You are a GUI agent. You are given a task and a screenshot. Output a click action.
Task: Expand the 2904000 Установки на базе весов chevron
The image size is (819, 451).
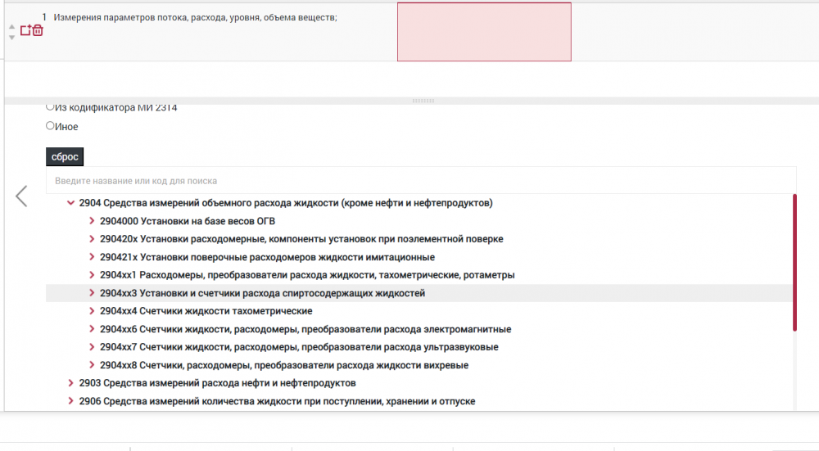(x=92, y=221)
